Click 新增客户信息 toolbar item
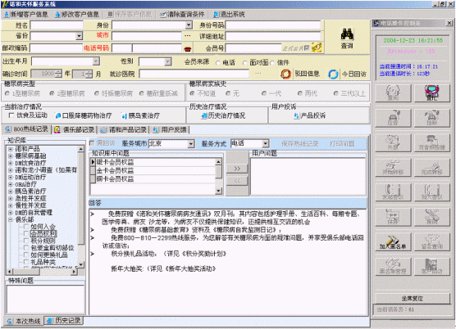The image size is (456, 329). pos(26,14)
